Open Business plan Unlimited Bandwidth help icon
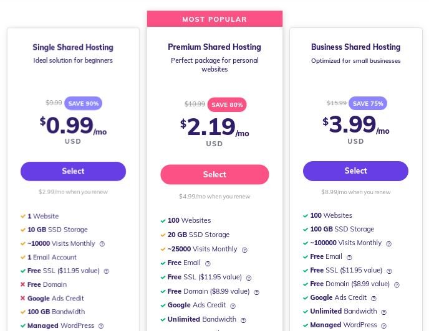429x331 pixels. point(384,312)
